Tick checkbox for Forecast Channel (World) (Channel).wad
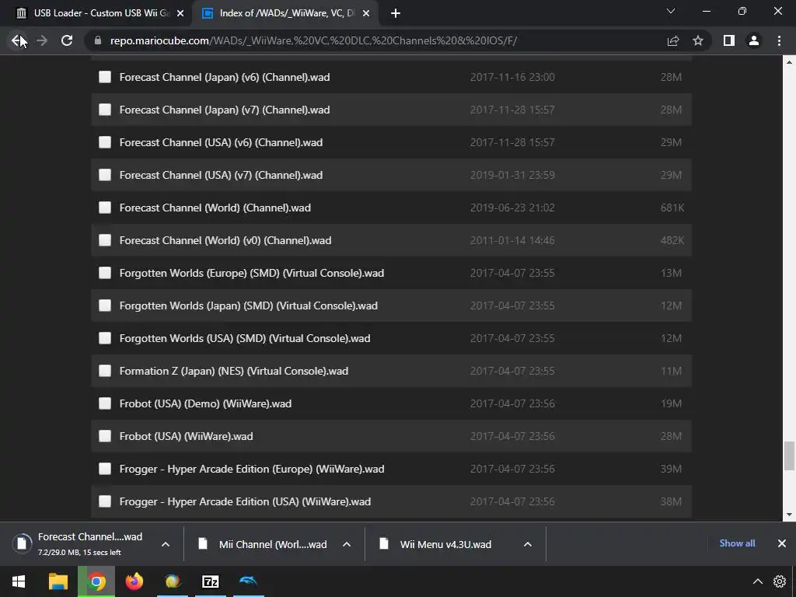The width and height of the screenshot is (796, 597). [x=105, y=207]
